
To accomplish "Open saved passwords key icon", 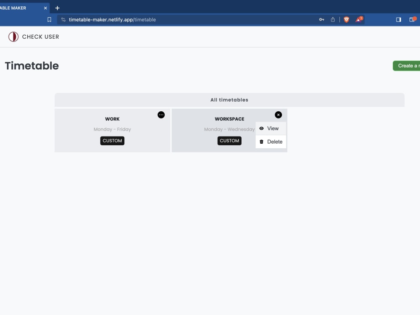I will 321,20.
